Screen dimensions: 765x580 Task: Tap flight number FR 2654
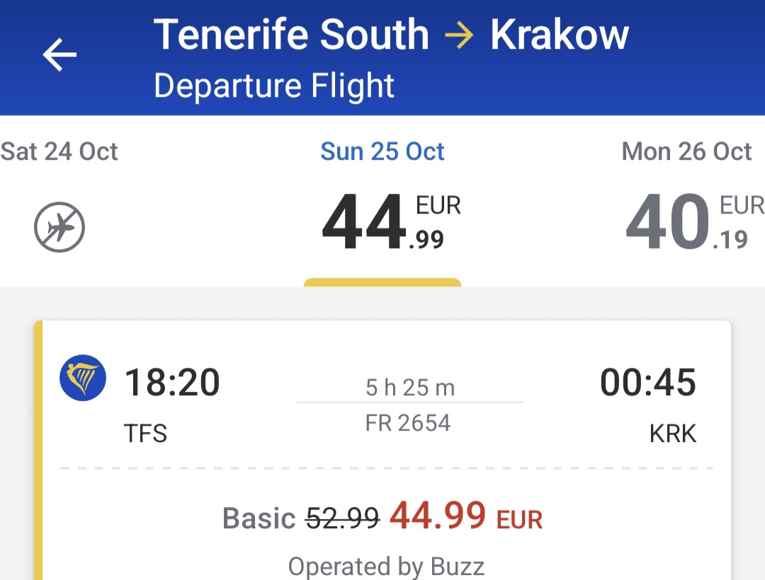(x=408, y=423)
